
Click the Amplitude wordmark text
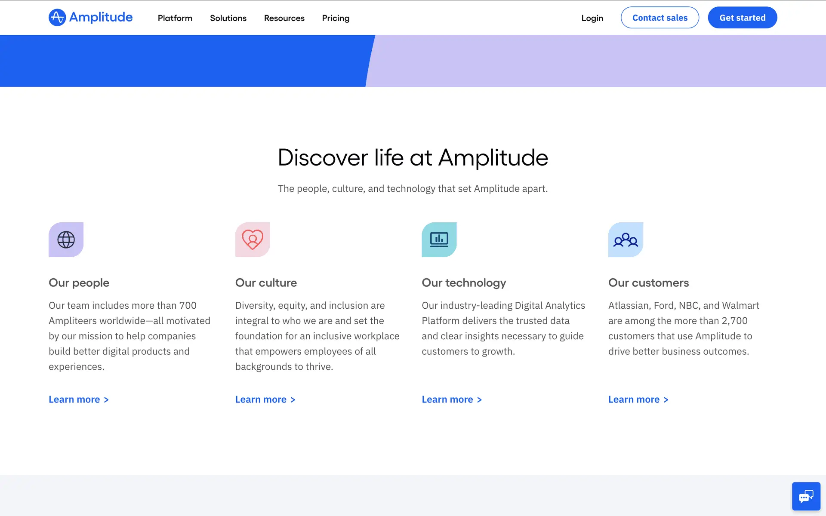pos(101,17)
